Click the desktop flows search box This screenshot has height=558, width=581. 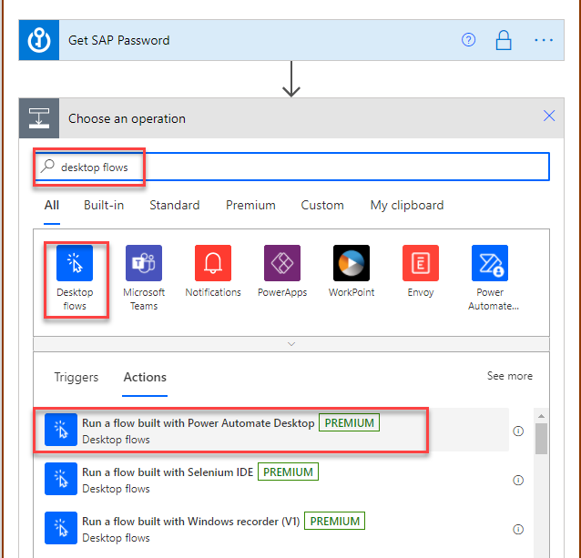pyautogui.click(x=292, y=167)
